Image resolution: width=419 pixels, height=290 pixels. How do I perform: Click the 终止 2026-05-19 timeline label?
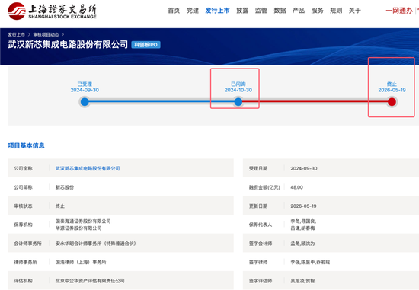tap(392, 87)
